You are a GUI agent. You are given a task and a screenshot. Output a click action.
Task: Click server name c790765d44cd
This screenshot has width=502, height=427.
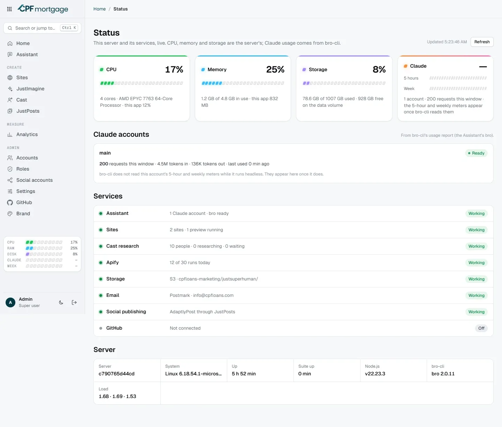(116, 374)
